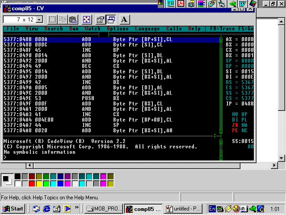Switch to MOB_PRO... folder taskbar button

(104, 209)
